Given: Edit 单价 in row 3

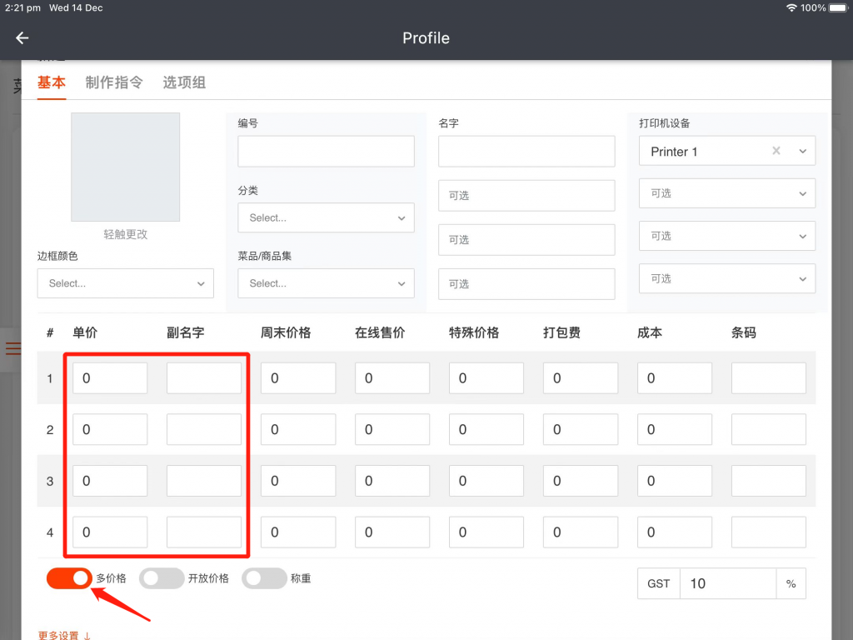Looking at the screenshot, I should point(110,481).
